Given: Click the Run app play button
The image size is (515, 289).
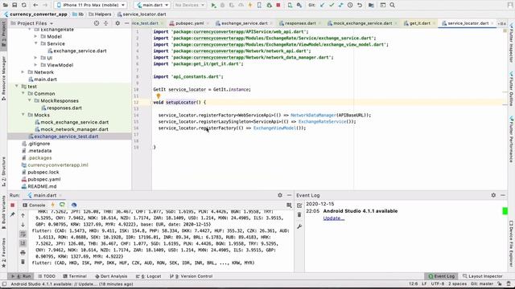Looking at the screenshot, I should [x=213, y=6].
